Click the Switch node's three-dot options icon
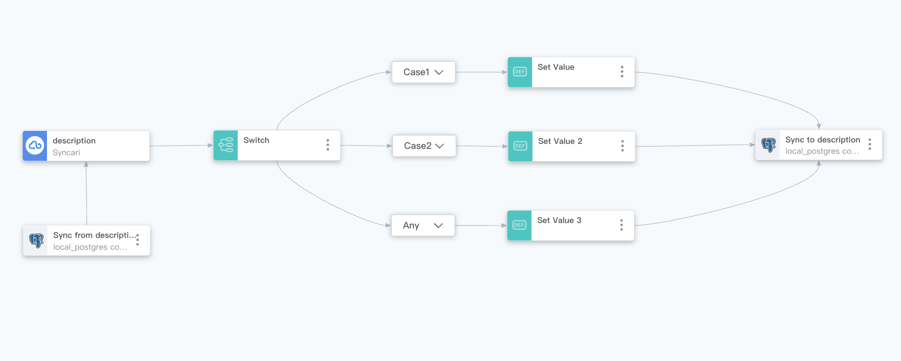The height and width of the screenshot is (361, 901). pos(328,145)
